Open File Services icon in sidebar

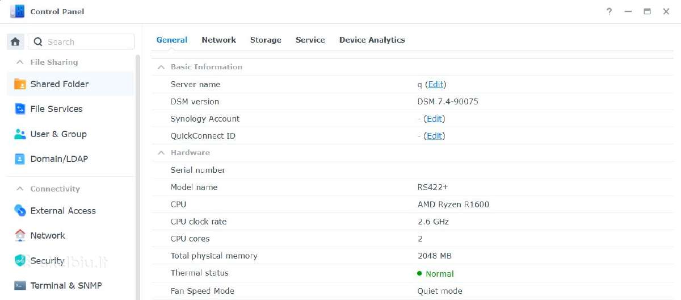[20, 109]
